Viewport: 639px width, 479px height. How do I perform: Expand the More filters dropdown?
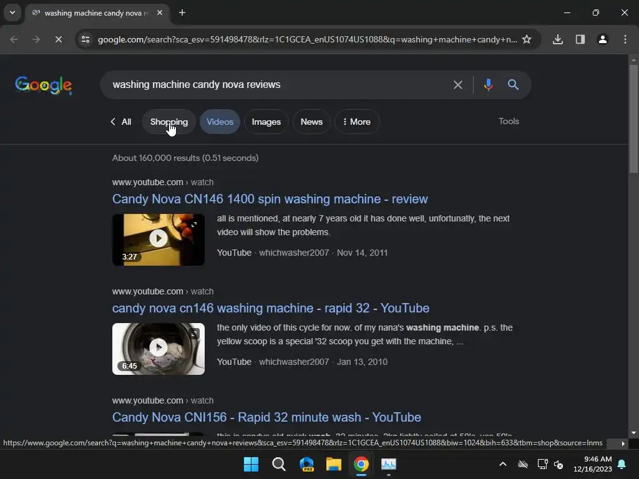(x=357, y=122)
